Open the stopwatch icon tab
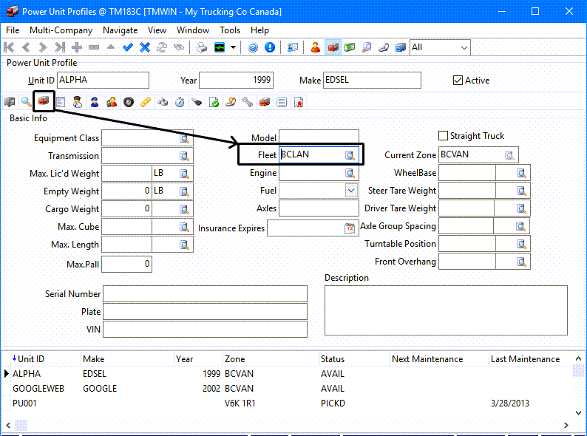This screenshot has width=587, height=436. click(180, 102)
